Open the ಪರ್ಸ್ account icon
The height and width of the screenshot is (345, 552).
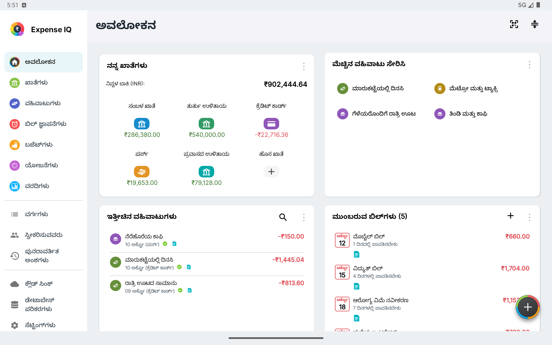point(142,172)
